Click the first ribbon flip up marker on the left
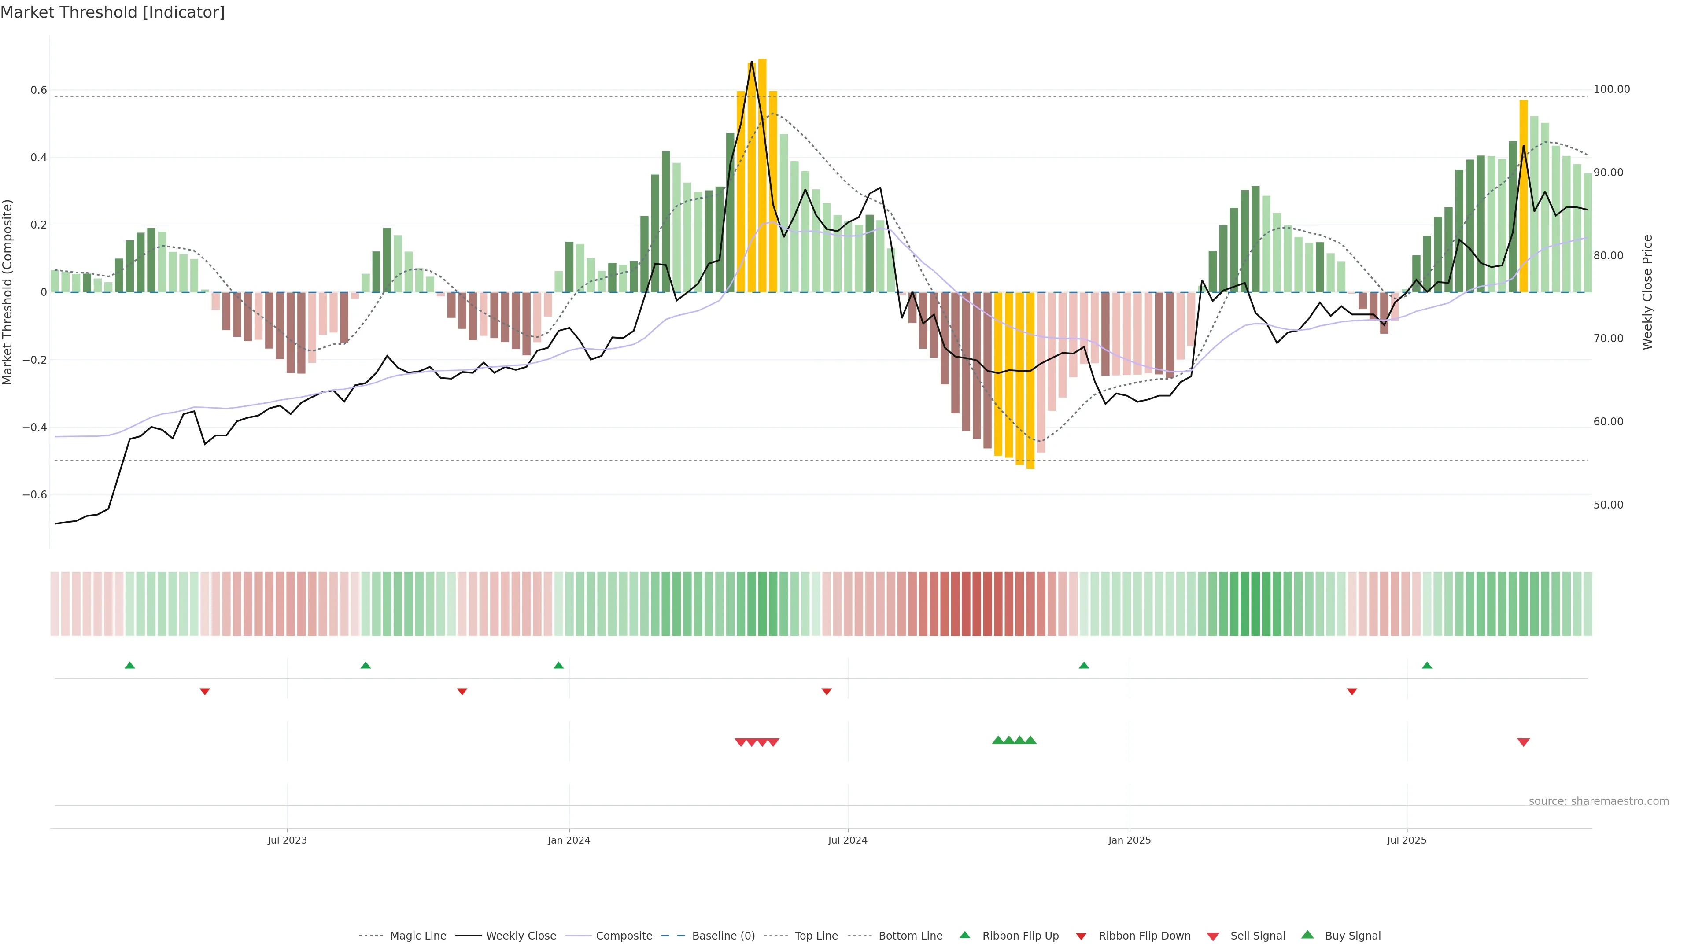The height and width of the screenshot is (951, 1691). click(x=130, y=666)
